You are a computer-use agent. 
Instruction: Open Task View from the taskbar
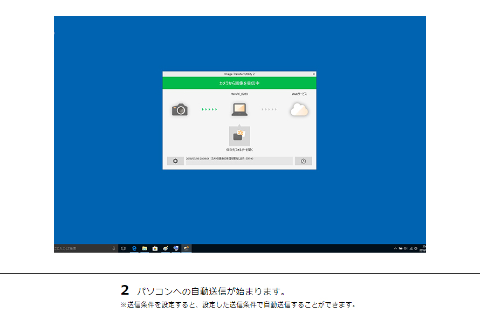(122, 248)
